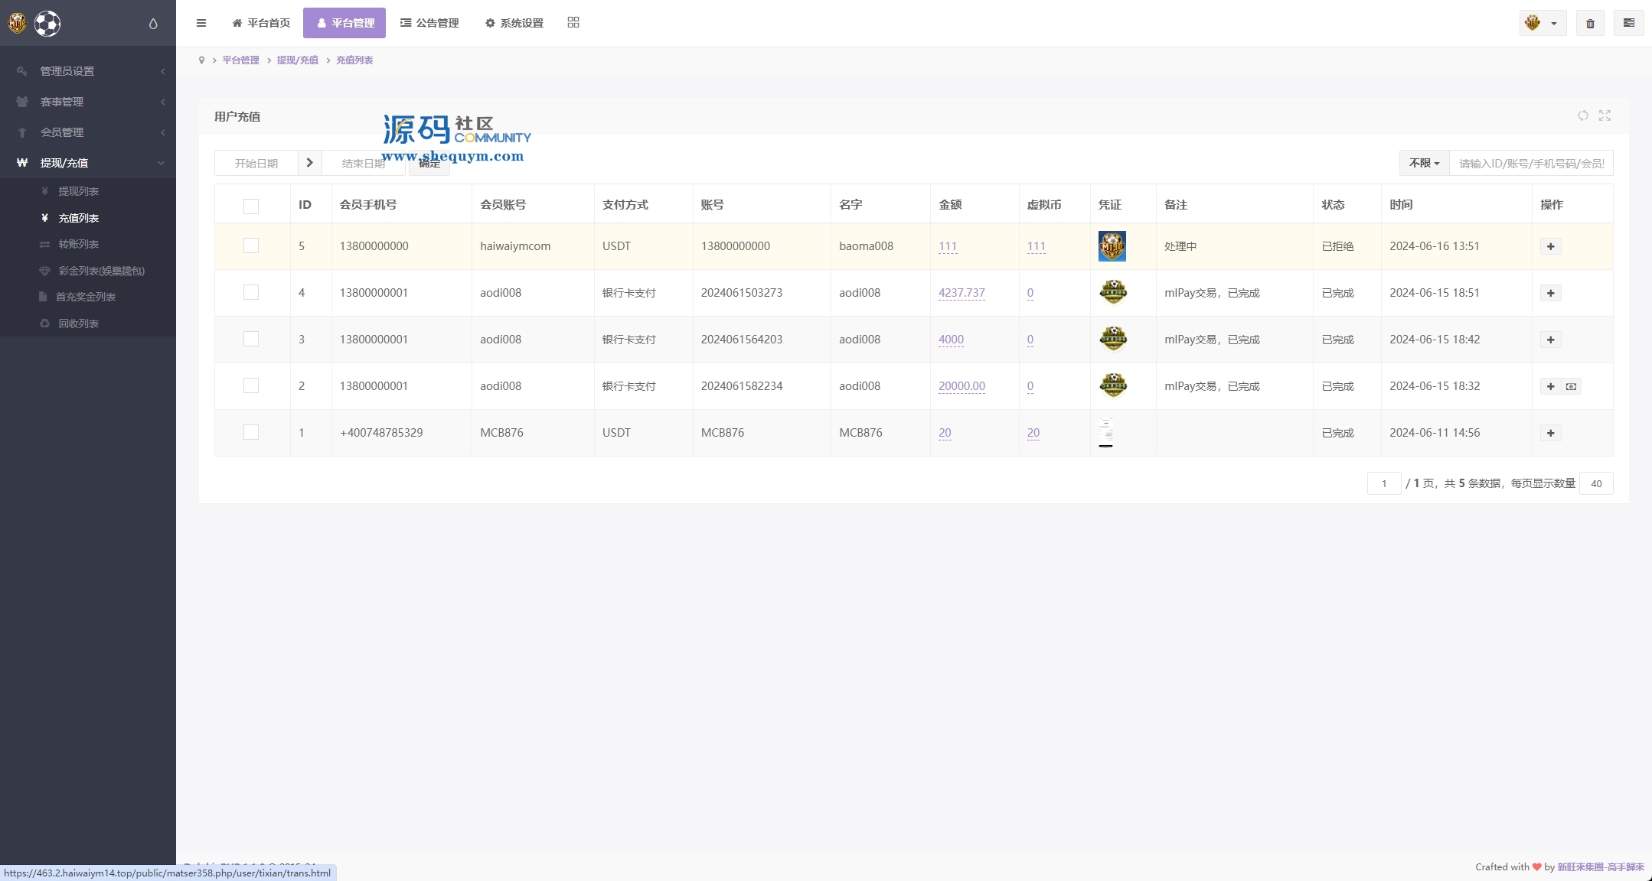Image resolution: width=1652 pixels, height=881 pixels.
Task: Open the 公告管理 top menu
Action: click(x=429, y=23)
